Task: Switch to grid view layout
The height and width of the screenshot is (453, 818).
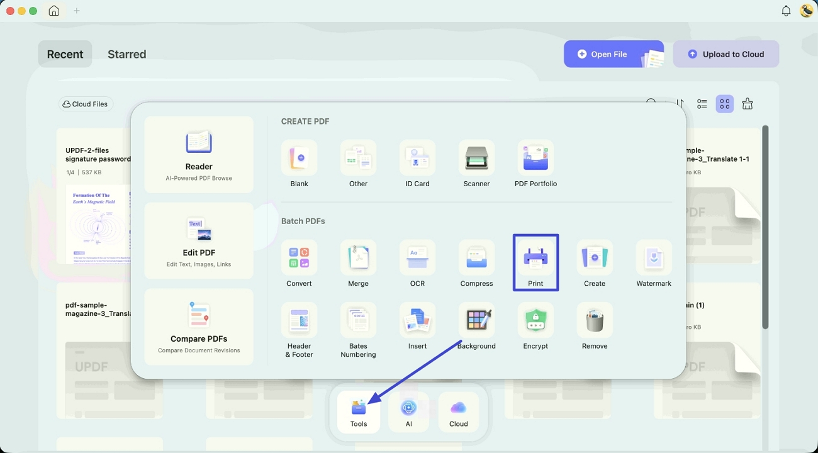Action: pyautogui.click(x=725, y=104)
